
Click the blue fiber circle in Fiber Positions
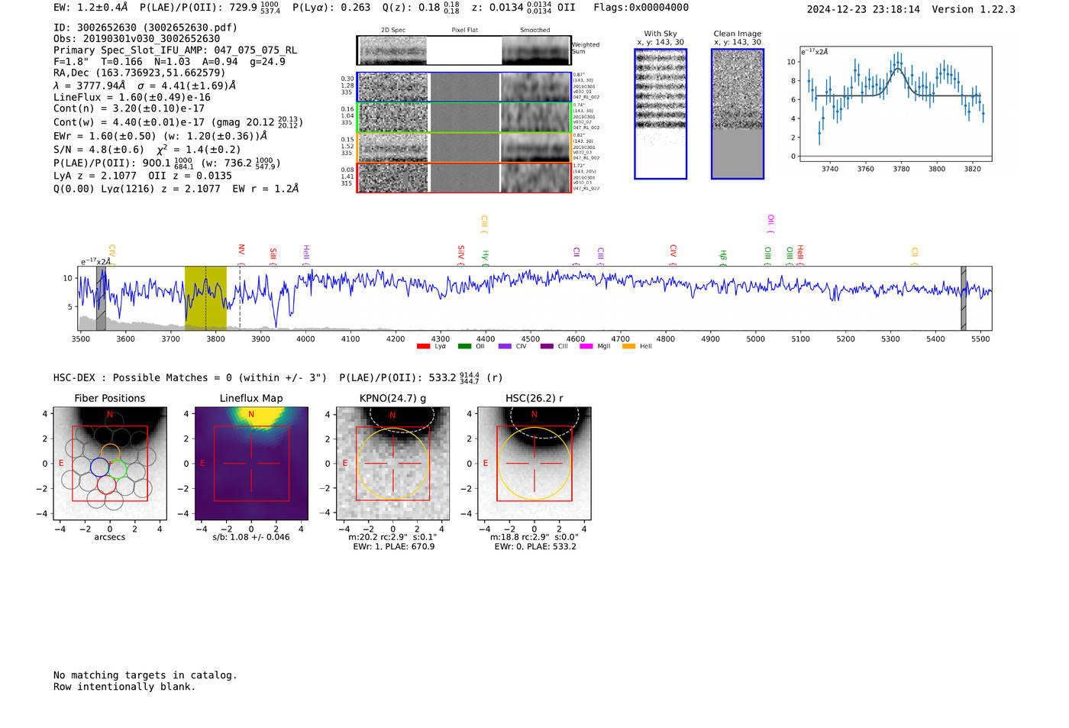pos(100,467)
